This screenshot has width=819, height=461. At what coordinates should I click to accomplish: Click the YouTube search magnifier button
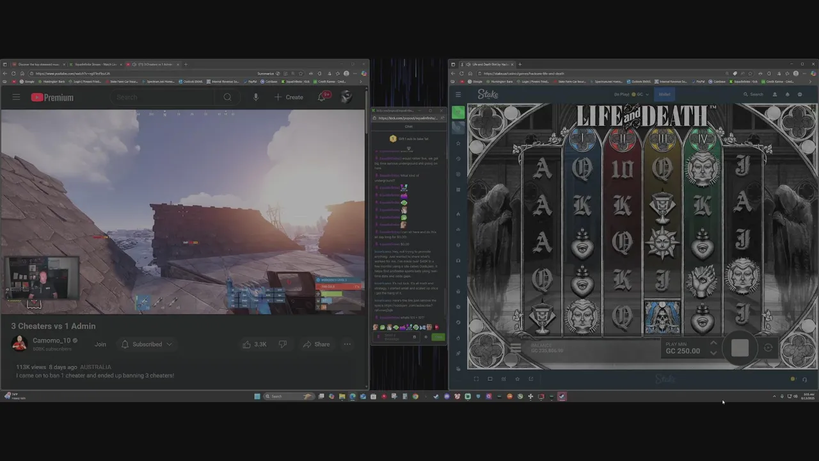pos(227,97)
